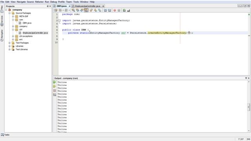Click Shift Line Right icon

click(109, 11)
